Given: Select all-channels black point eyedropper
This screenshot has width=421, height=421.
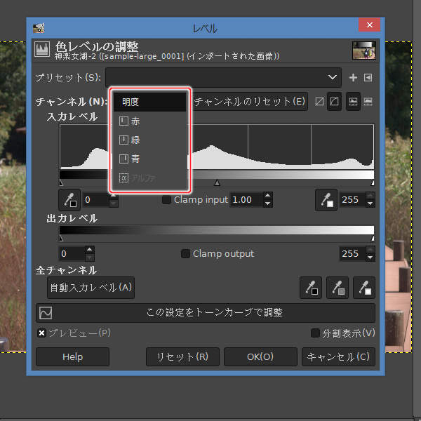Looking at the screenshot, I should (309, 286).
